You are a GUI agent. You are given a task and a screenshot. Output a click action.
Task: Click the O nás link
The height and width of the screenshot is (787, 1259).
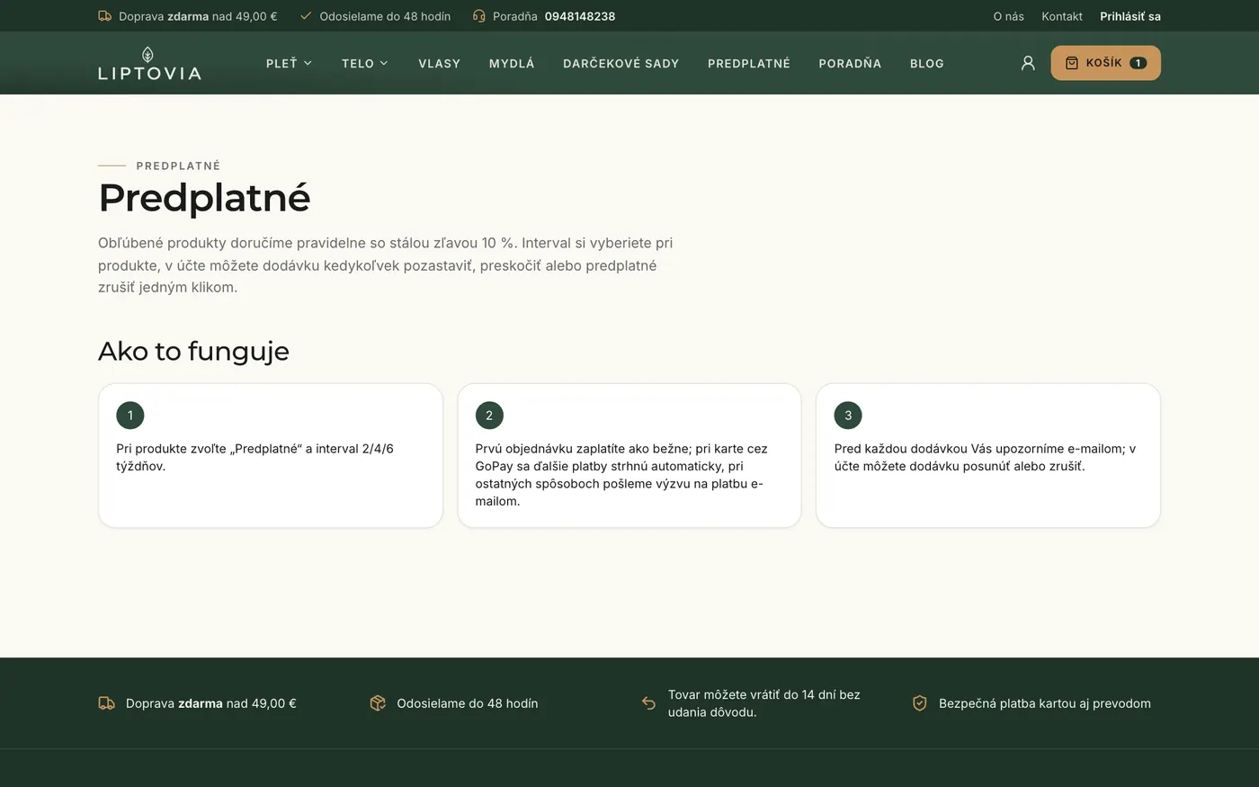click(1008, 16)
